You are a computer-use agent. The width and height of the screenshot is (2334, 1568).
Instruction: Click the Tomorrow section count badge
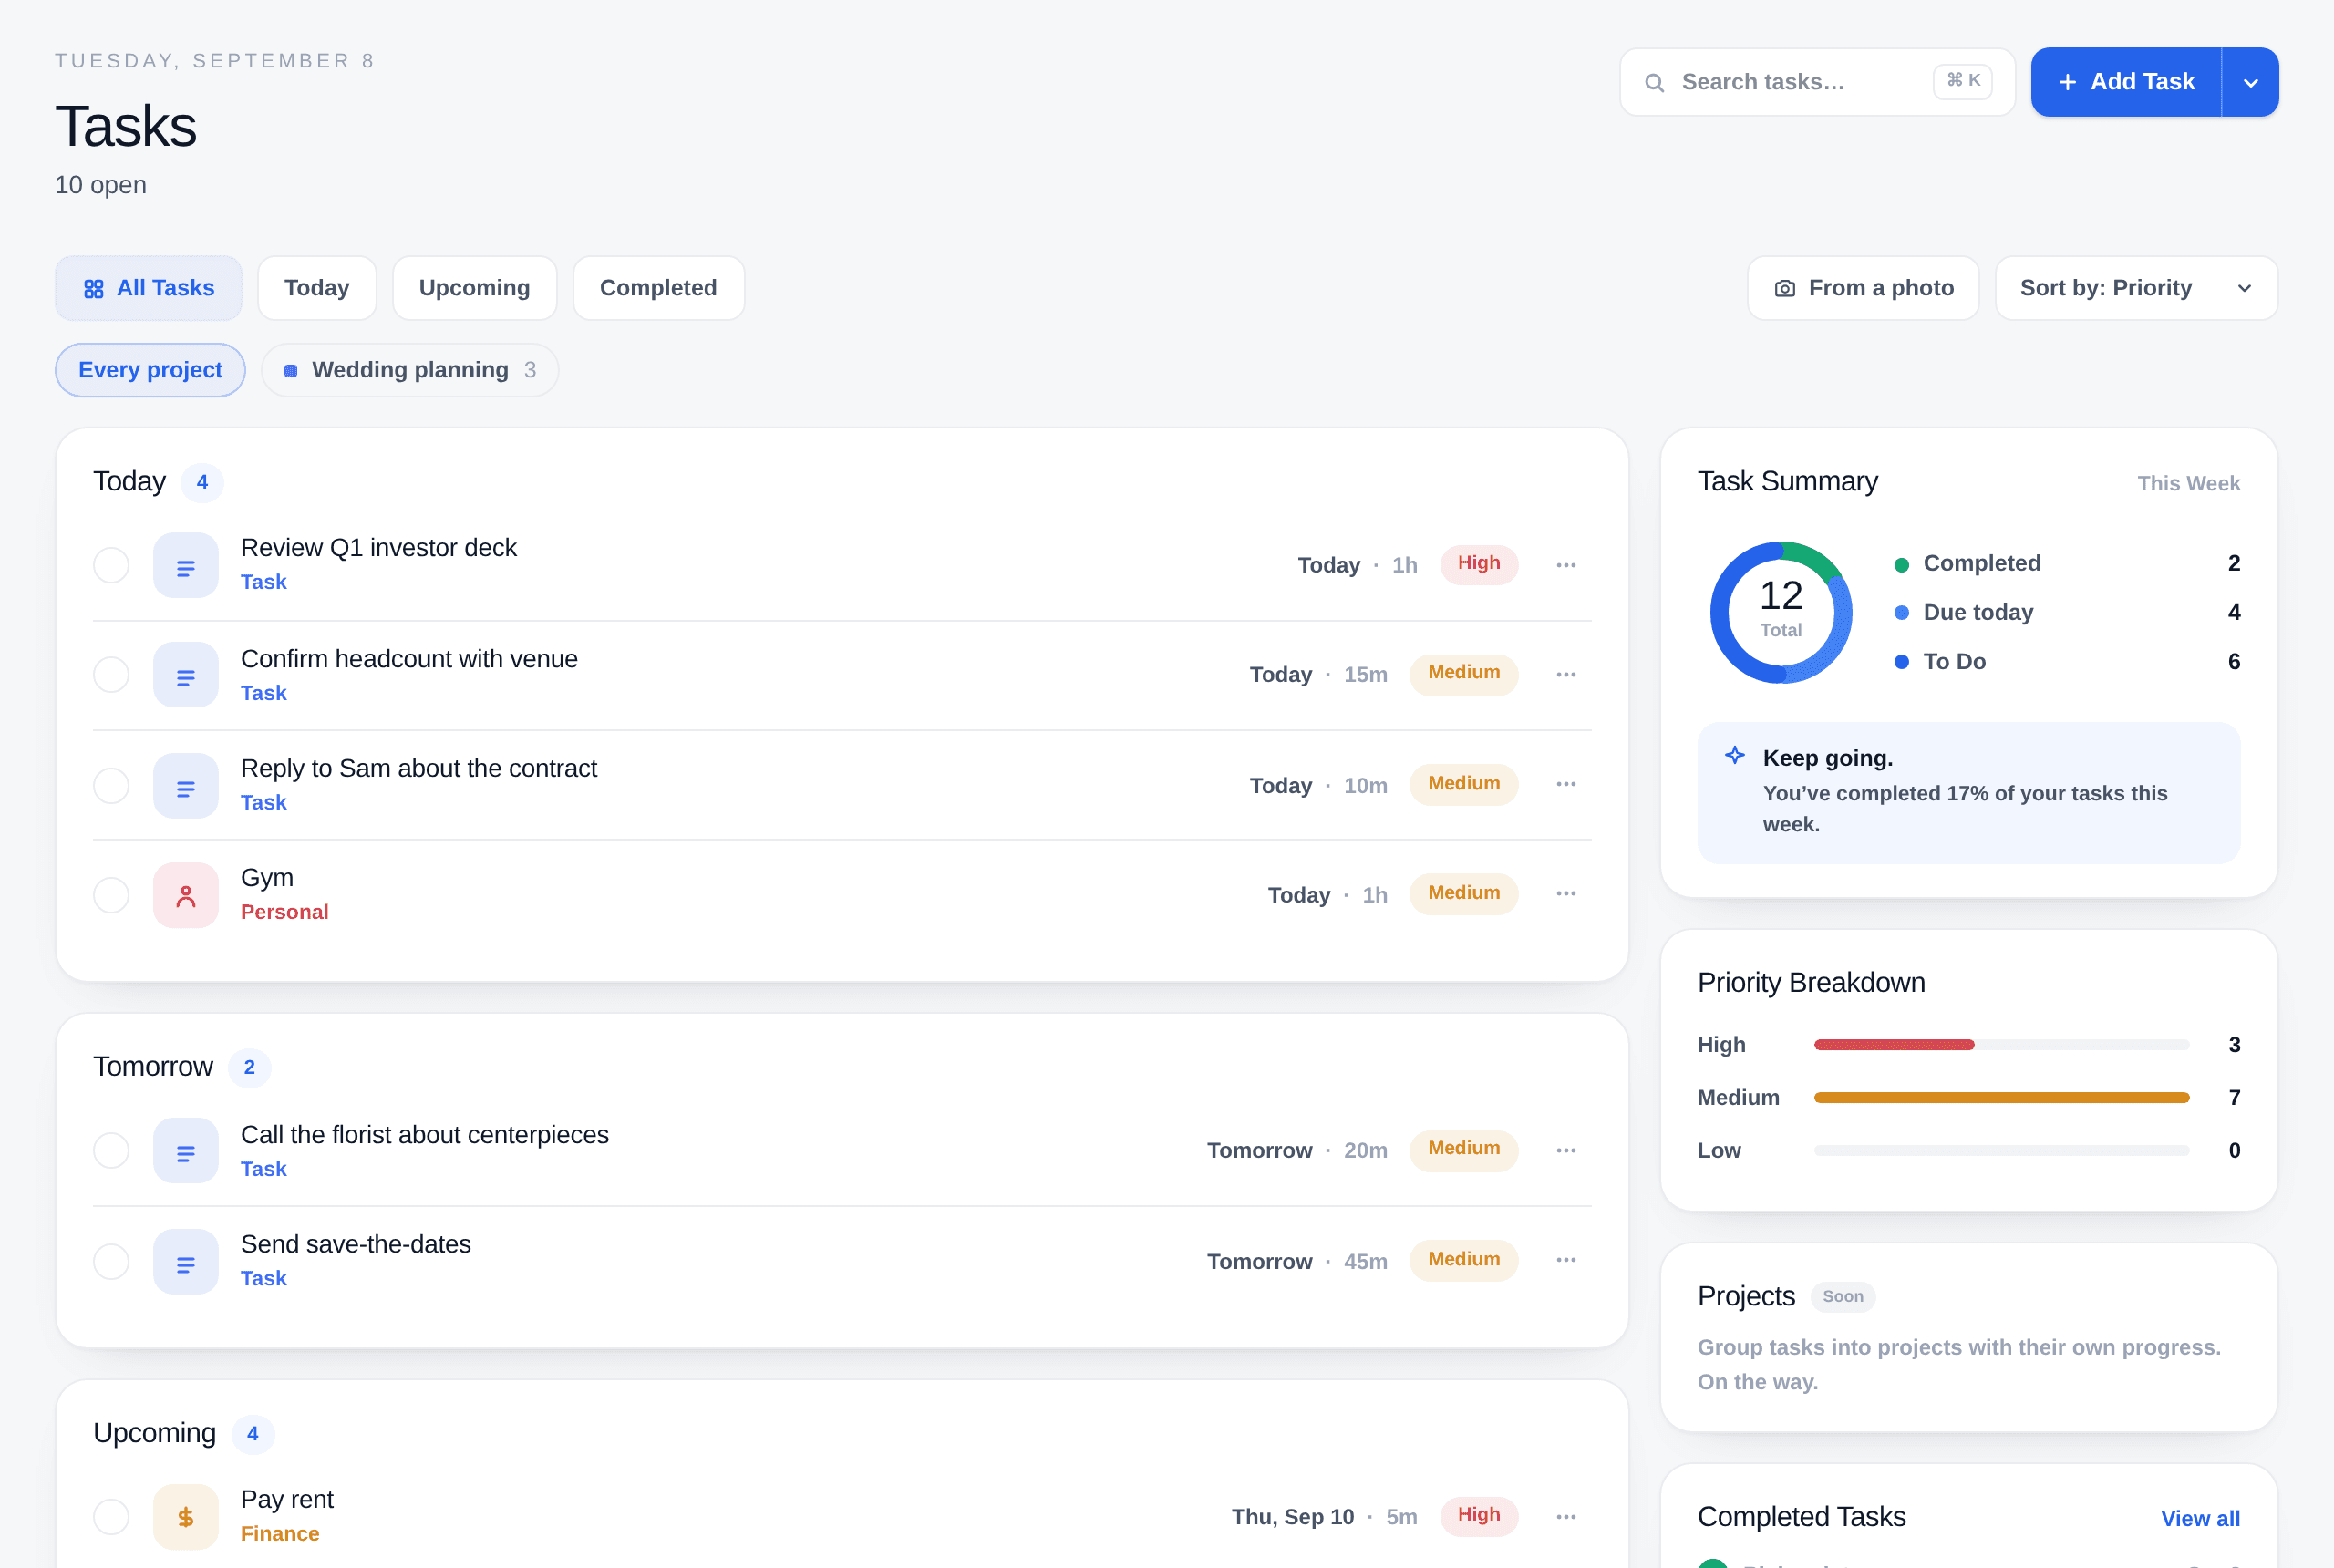point(249,1068)
